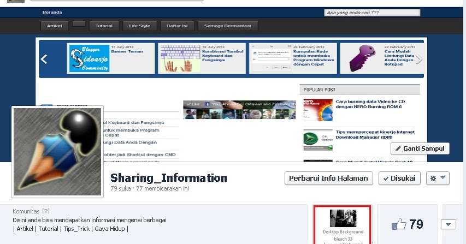The image size is (466, 244).
Task: Open the Sharing_Information profile picture
Action: click(x=57, y=152)
